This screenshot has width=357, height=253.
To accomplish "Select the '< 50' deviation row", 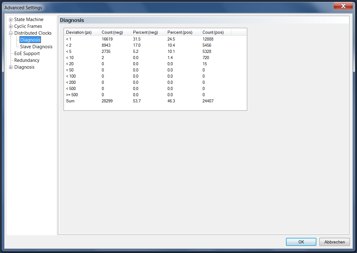I will click(155, 70).
